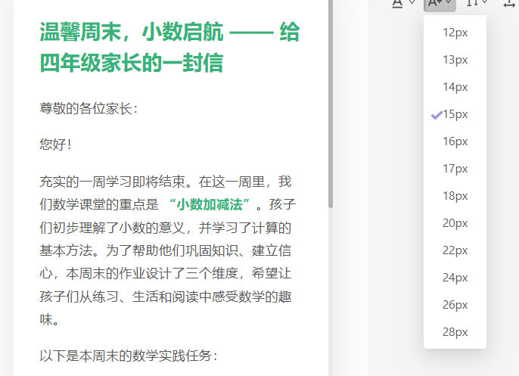Screen dimensions: 519x376
Task: Click the editor's vertical scrollbar thumb
Action: click(331, 104)
